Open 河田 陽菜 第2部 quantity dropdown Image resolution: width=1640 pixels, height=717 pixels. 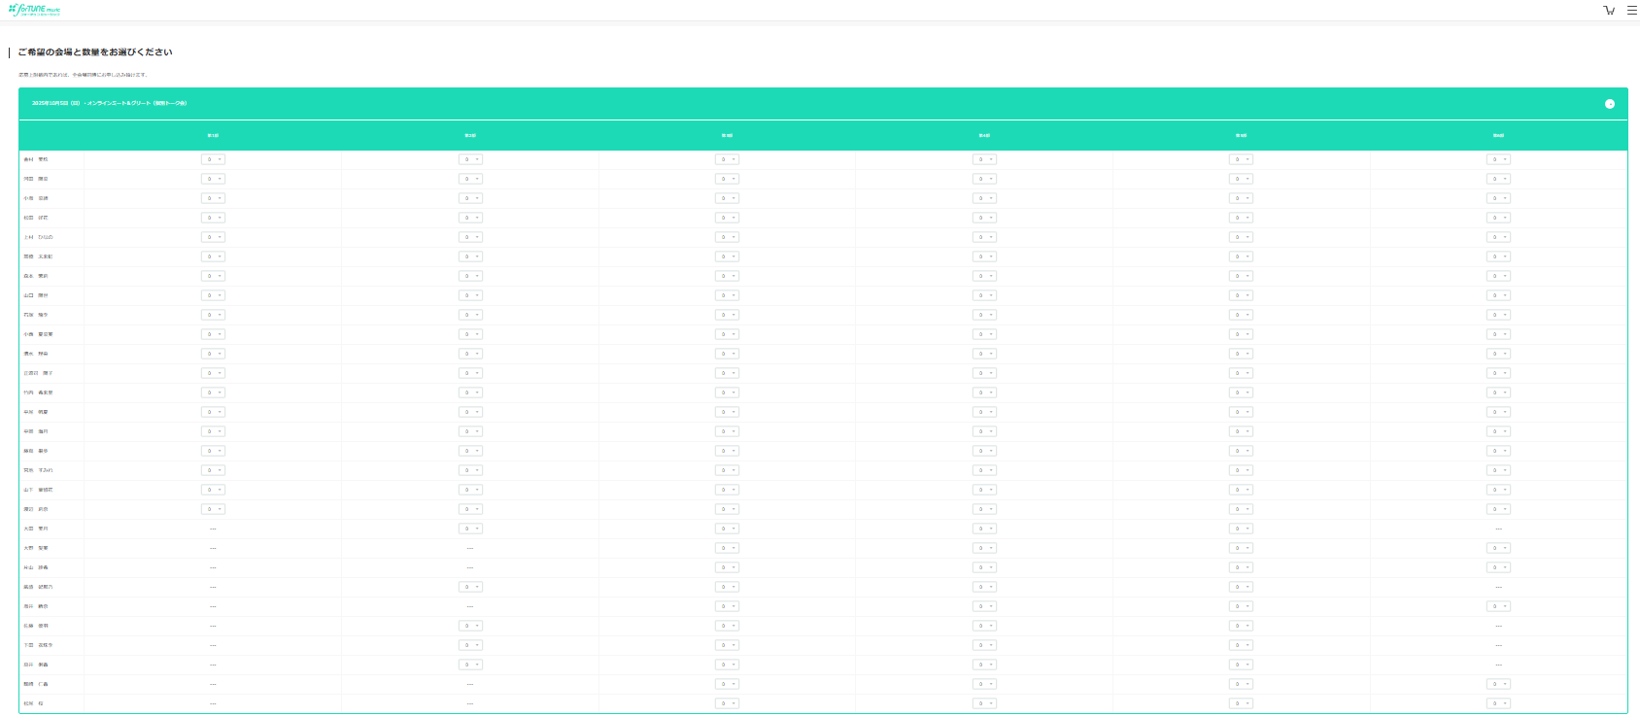470,179
